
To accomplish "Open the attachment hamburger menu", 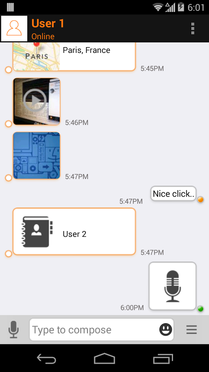I will click(x=192, y=329).
